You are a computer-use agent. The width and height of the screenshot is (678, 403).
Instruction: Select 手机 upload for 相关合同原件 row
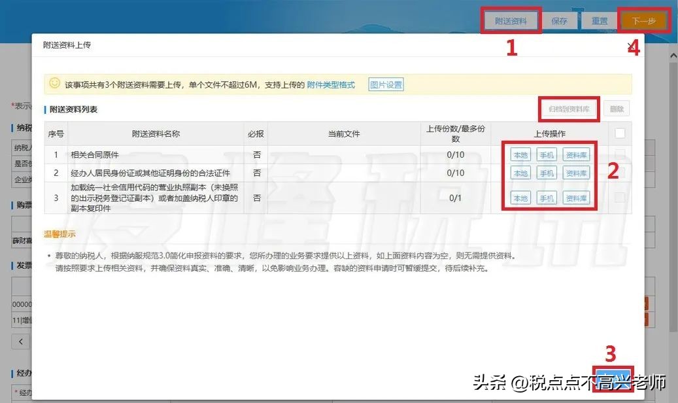pyautogui.click(x=548, y=154)
